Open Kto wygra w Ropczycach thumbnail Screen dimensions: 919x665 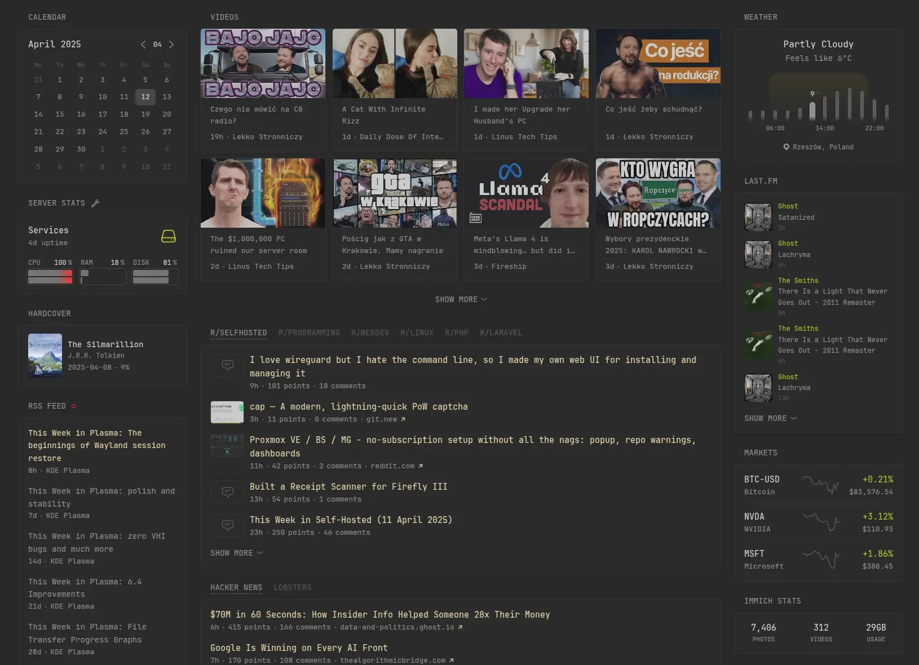pyautogui.click(x=658, y=193)
